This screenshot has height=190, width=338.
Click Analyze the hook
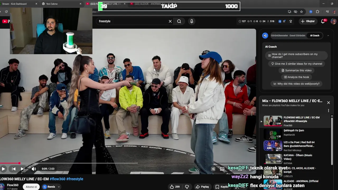[x=296, y=77]
